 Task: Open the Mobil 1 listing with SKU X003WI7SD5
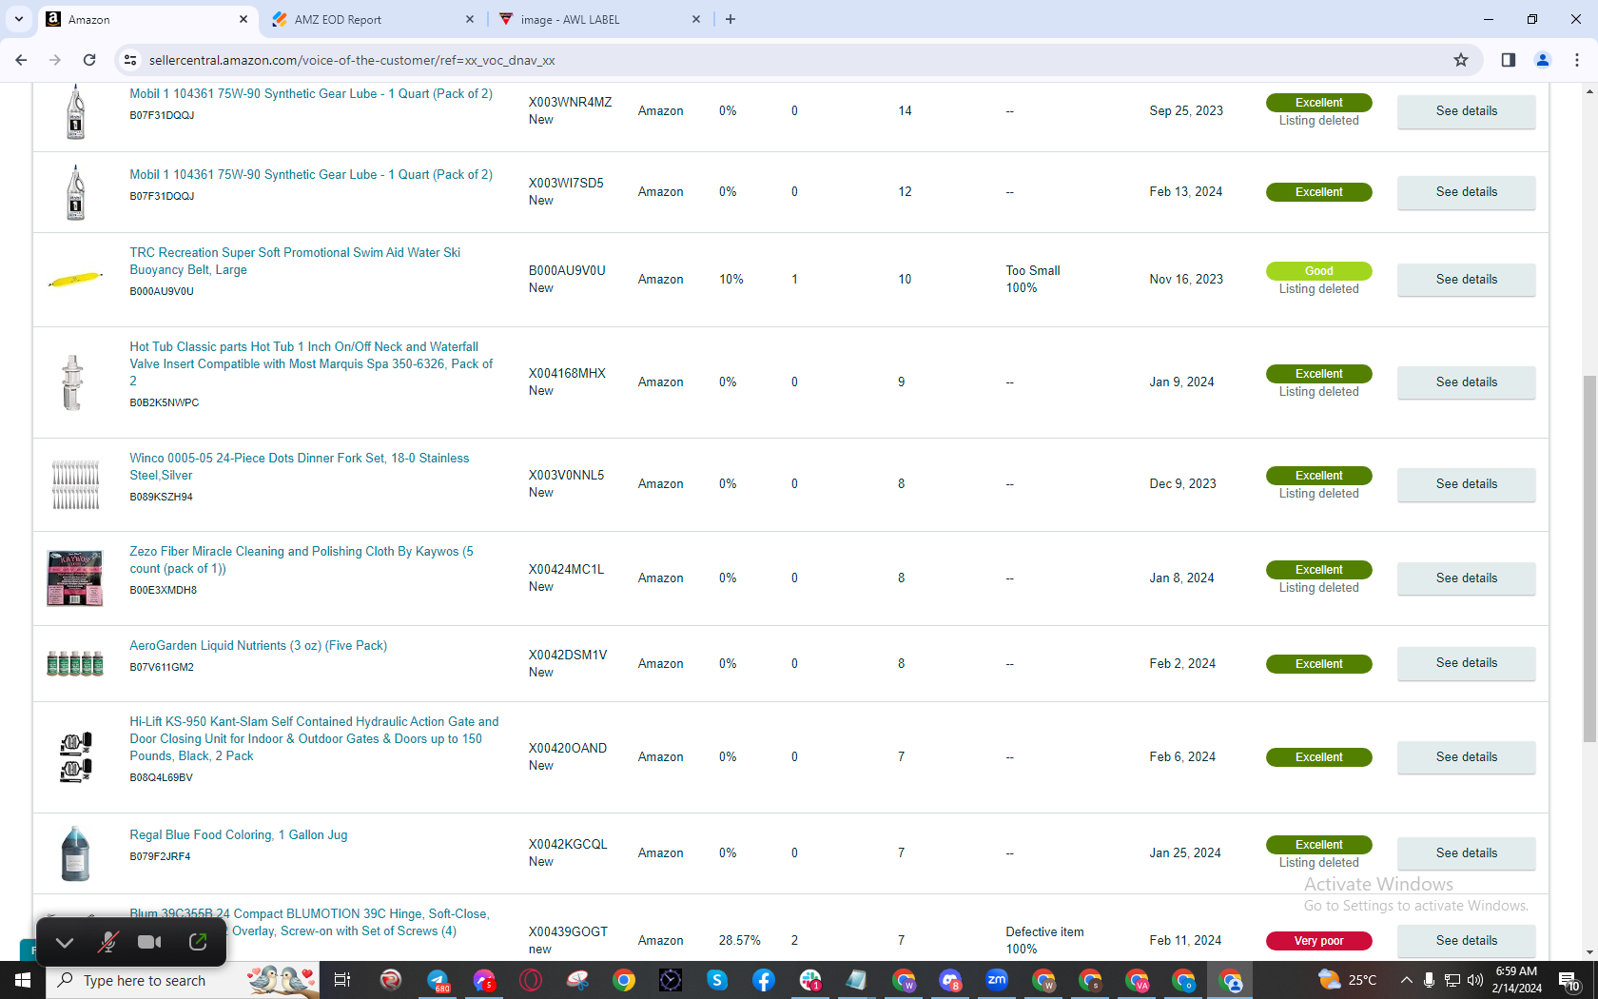[x=311, y=174]
